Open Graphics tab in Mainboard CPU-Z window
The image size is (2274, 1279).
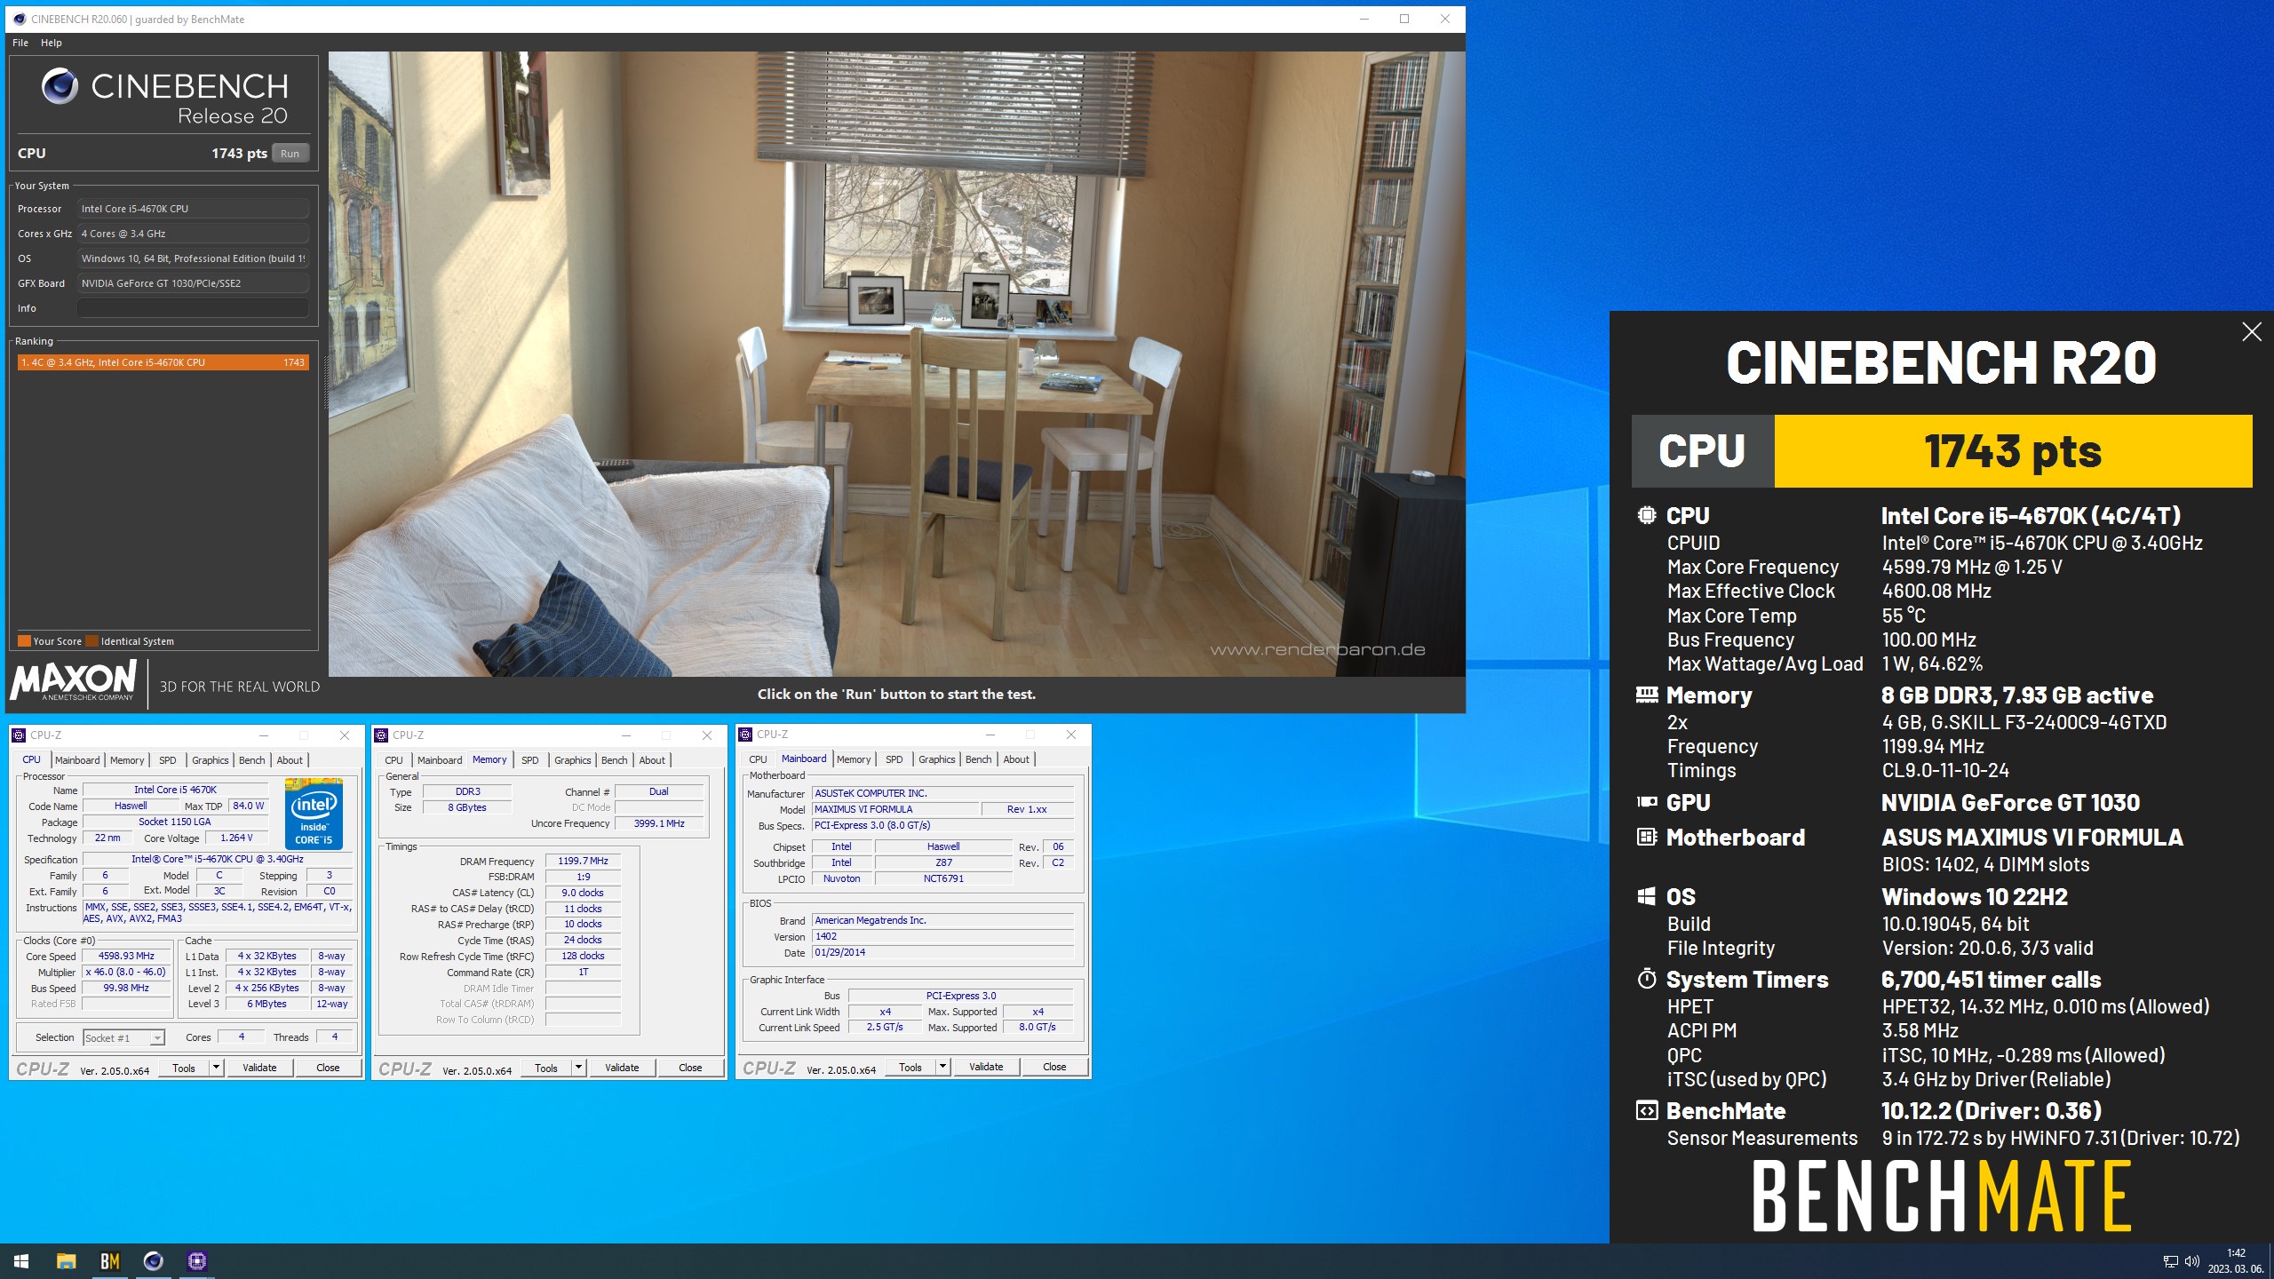[937, 759]
